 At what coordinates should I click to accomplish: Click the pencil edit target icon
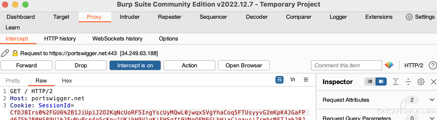pos(5,53)
